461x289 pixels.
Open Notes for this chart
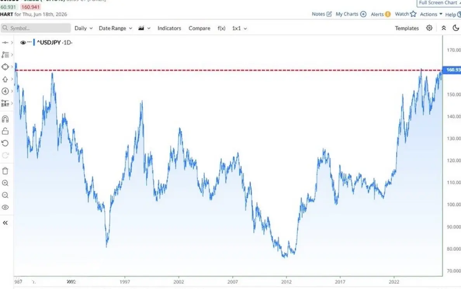click(322, 14)
